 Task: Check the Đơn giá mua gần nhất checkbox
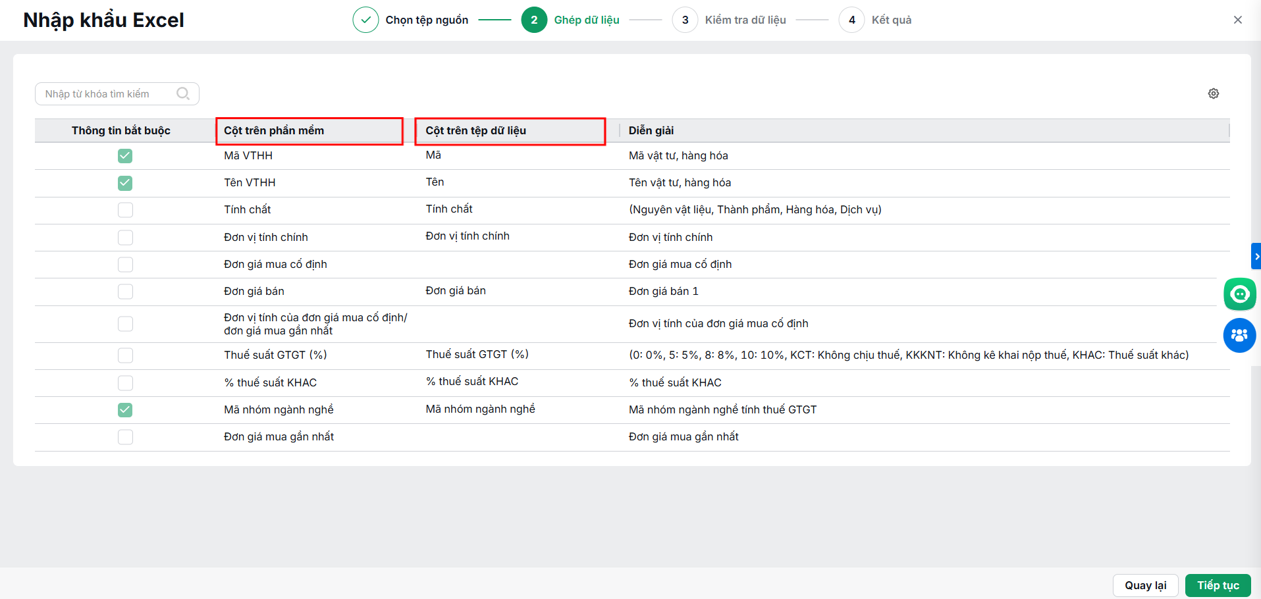pos(125,437)
